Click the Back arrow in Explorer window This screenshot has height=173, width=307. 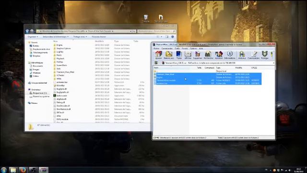27,31
